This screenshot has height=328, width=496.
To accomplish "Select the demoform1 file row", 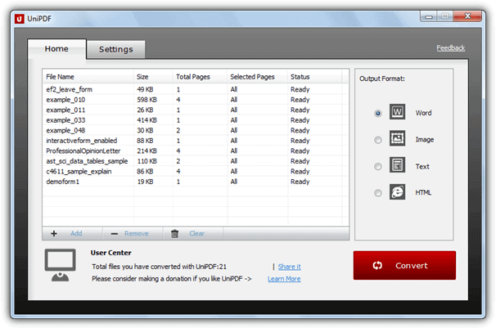I will [x=195, y=182].
